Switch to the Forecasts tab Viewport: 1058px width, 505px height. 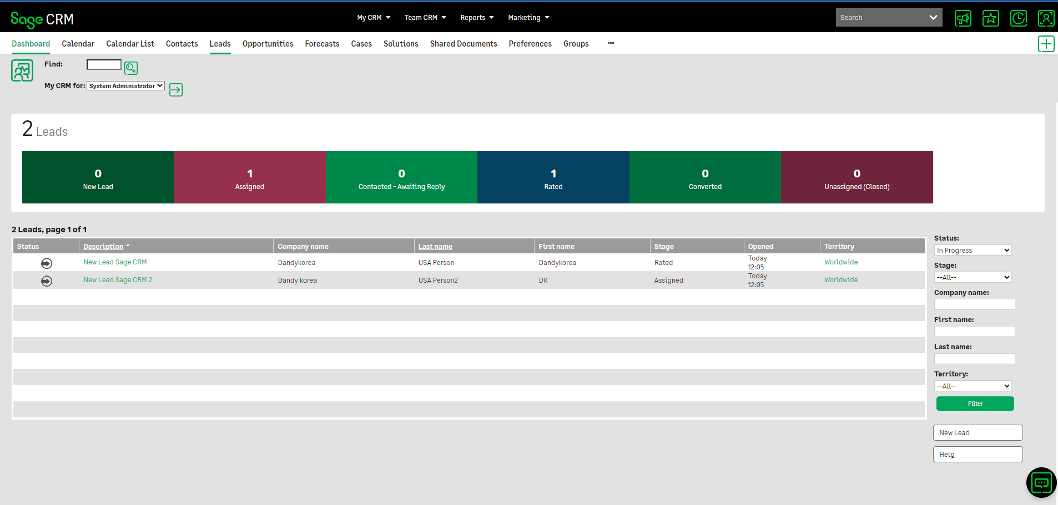click(x=322, y=44)
